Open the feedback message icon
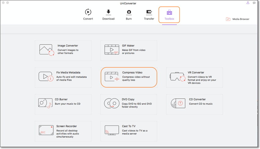The width and height of the screenshot is (260, 149). click(x=254, y=3)
